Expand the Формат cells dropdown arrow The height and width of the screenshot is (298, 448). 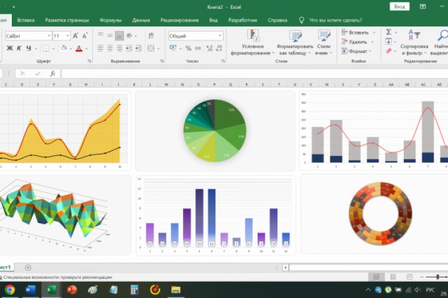click(370, 52)
